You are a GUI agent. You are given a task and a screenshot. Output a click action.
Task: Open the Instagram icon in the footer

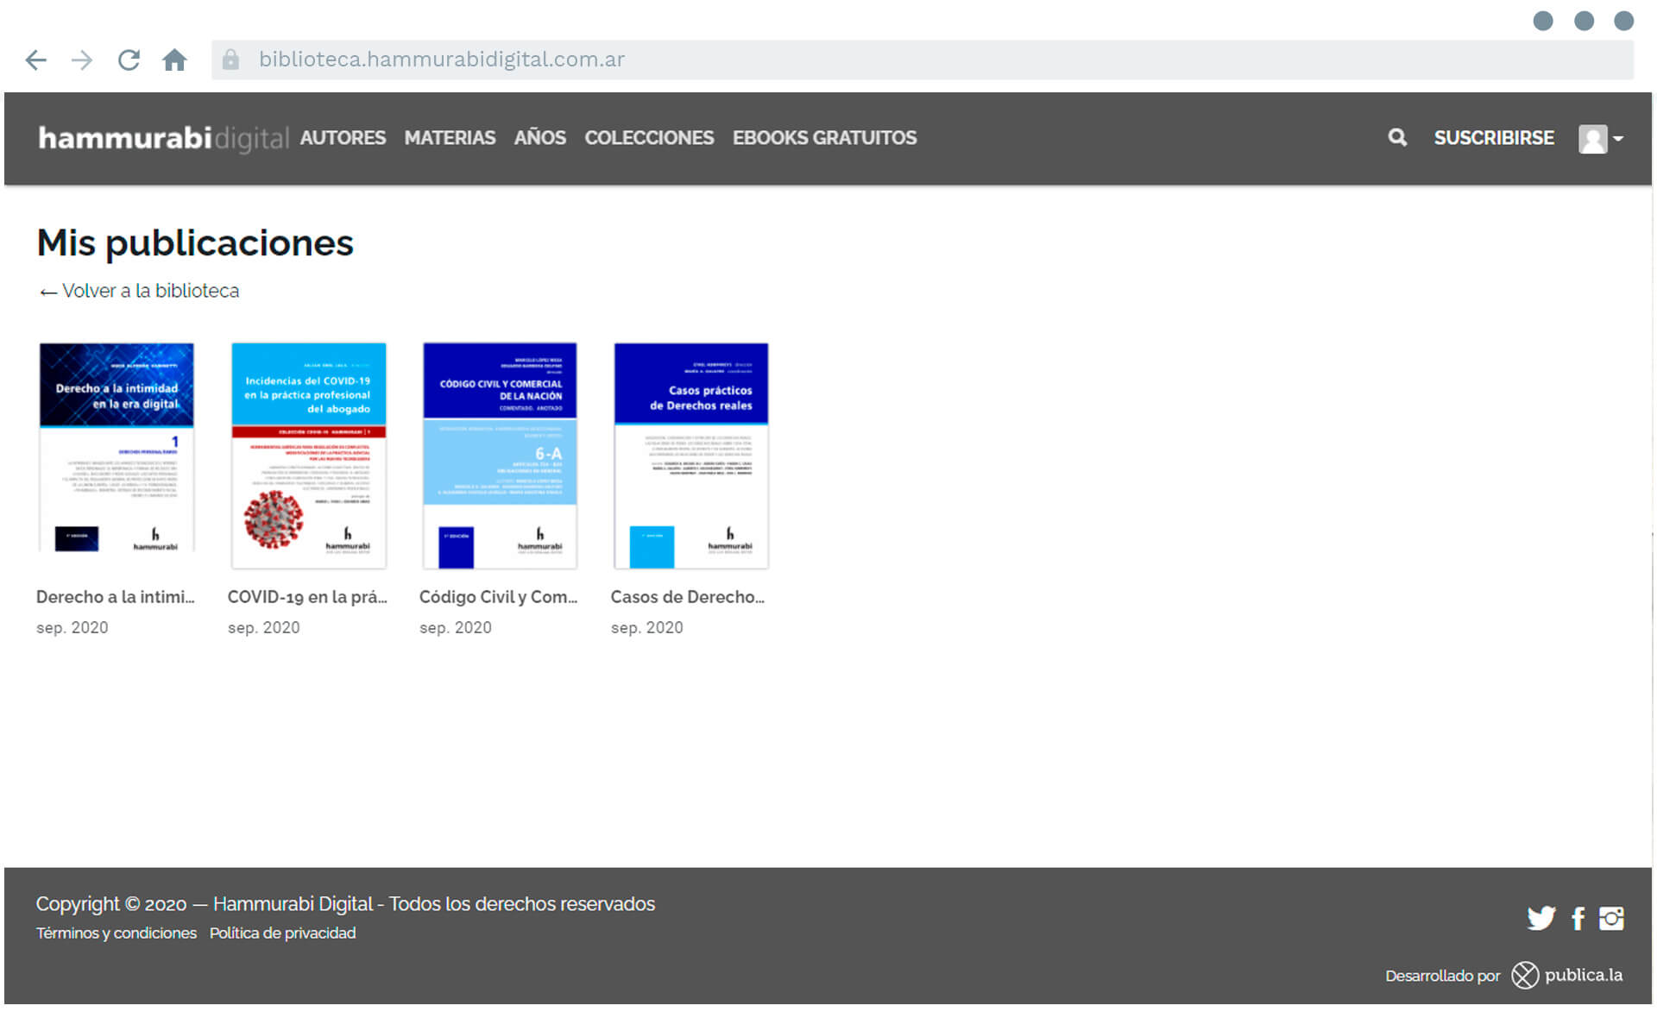point(1611,918)
